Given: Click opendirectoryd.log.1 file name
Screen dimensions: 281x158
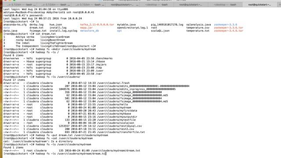Looking at the screenshot, I should tap(133, 28).
